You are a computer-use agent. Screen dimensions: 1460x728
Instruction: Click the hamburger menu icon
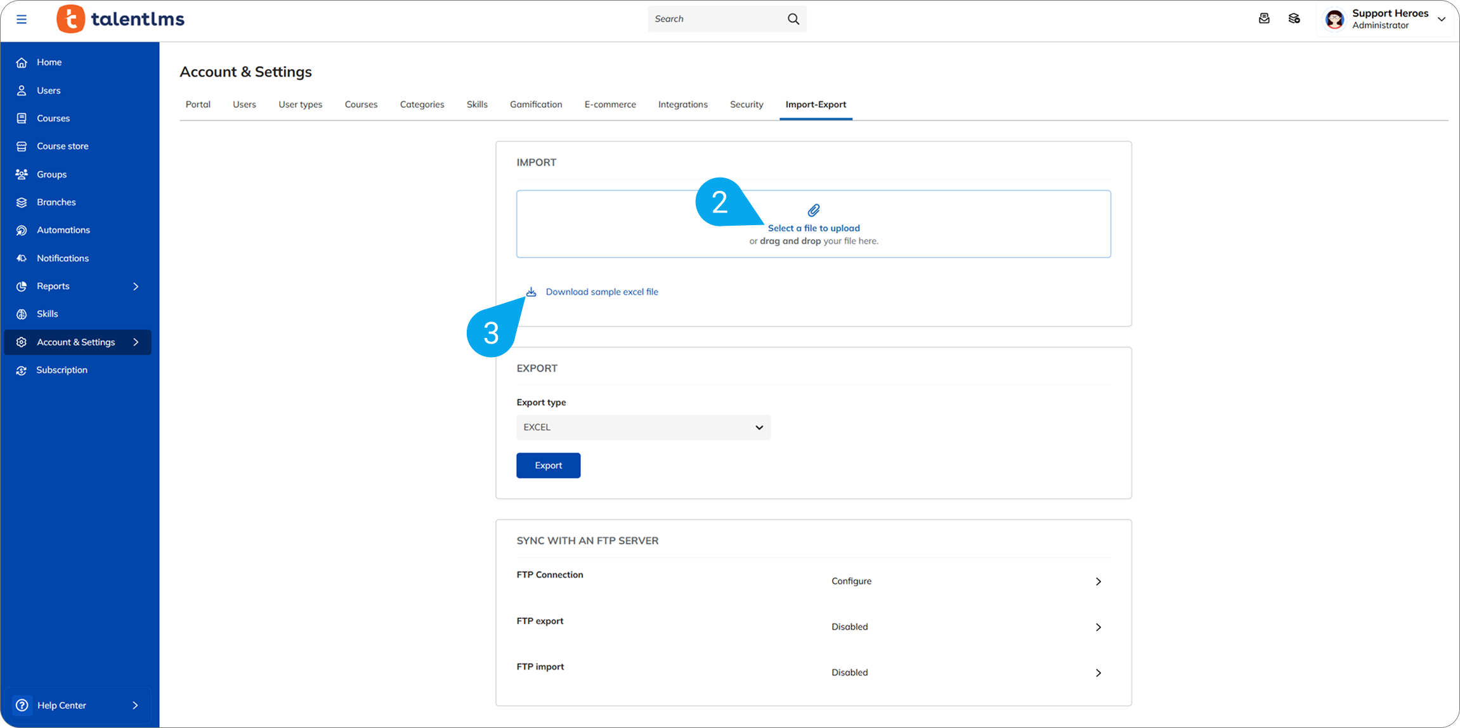(x=22, y=19)
